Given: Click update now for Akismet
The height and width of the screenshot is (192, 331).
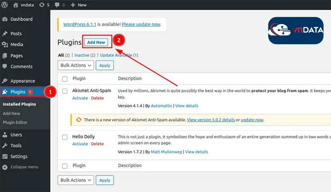Looking at the screenshot, I should click(252, 120).
